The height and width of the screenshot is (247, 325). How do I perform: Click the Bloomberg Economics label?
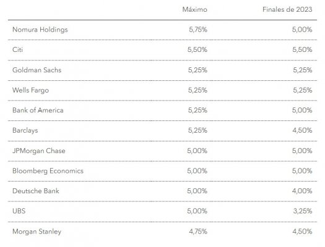tap(48, 171)
